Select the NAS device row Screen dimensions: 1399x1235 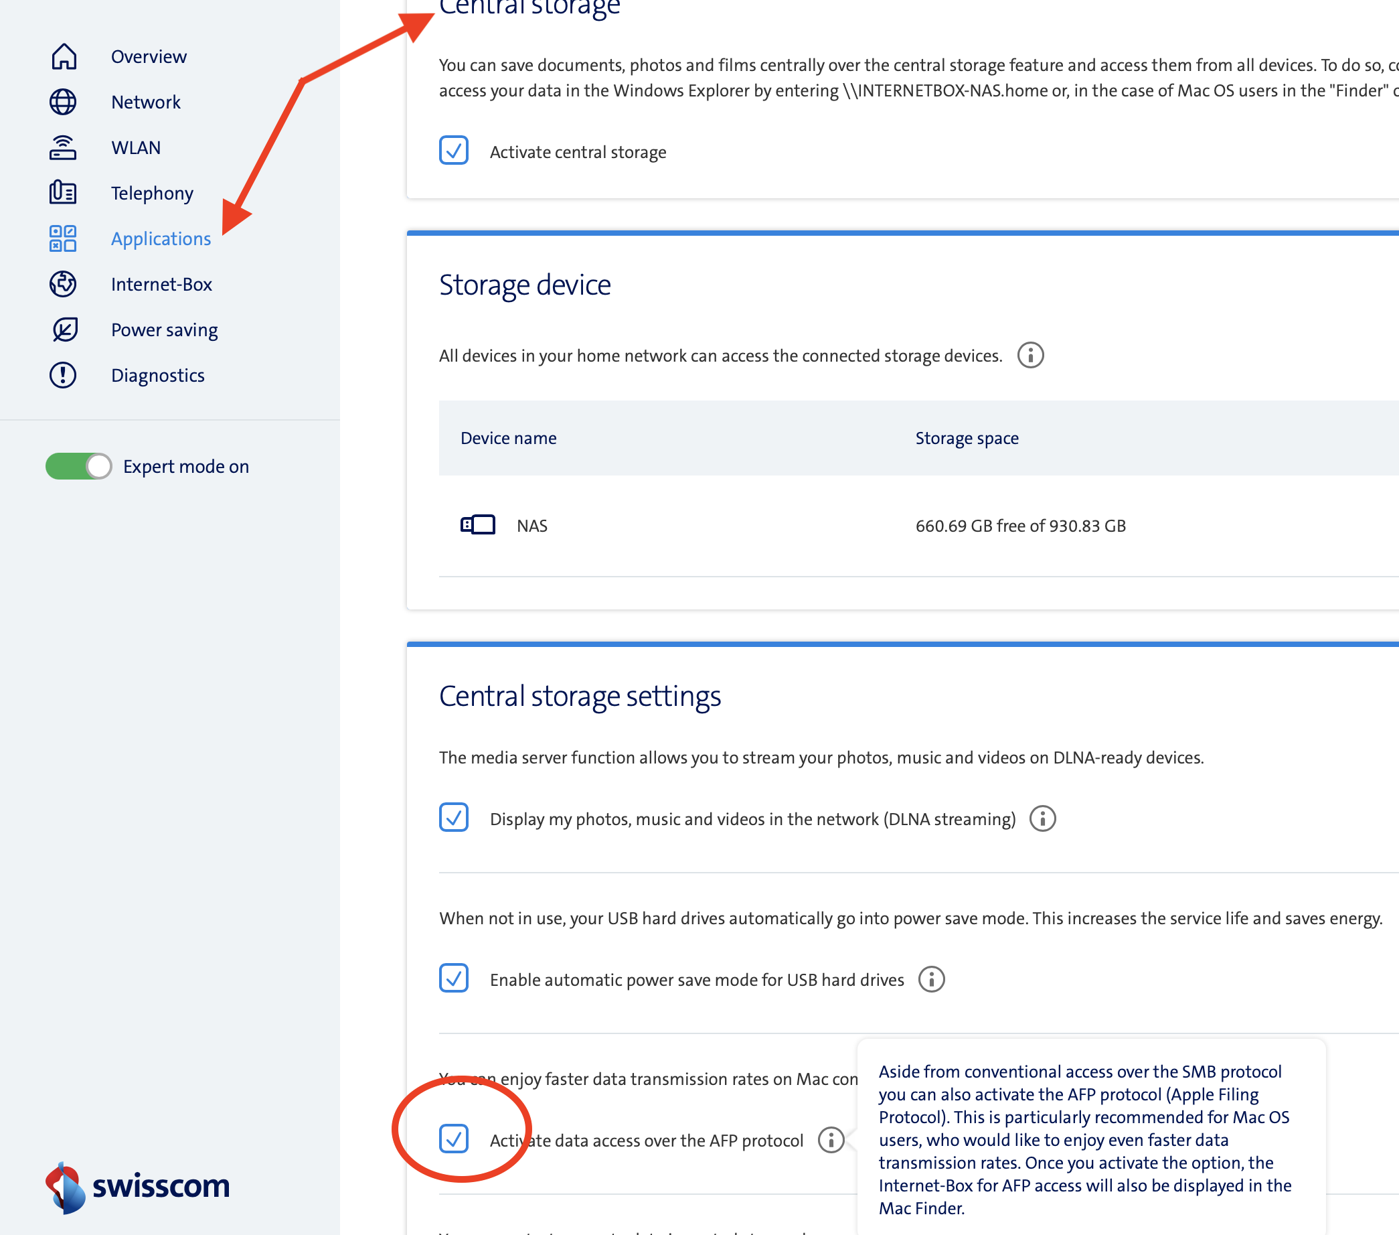(x=531, y=526)
